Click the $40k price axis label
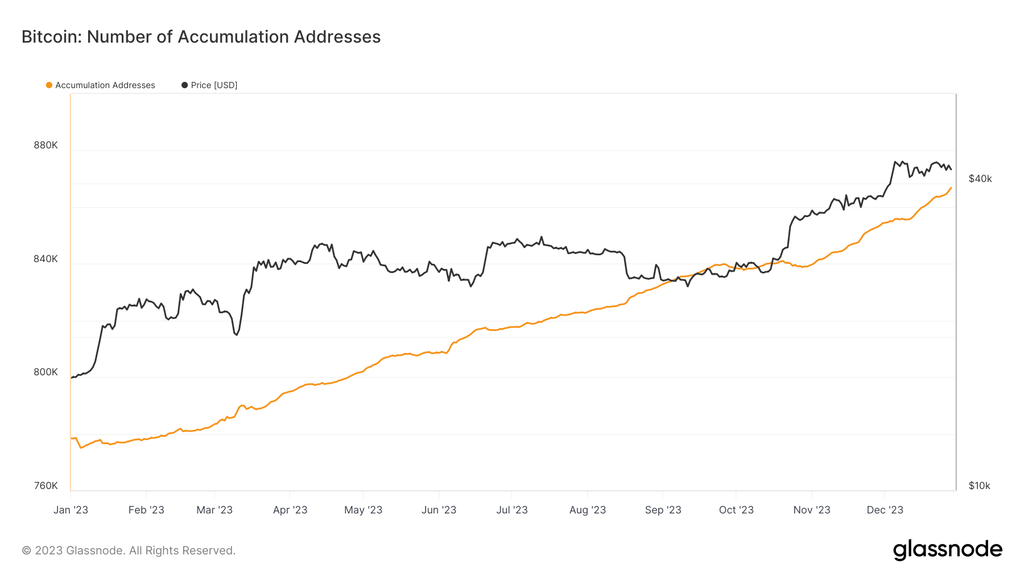 (x=979, y=178)
